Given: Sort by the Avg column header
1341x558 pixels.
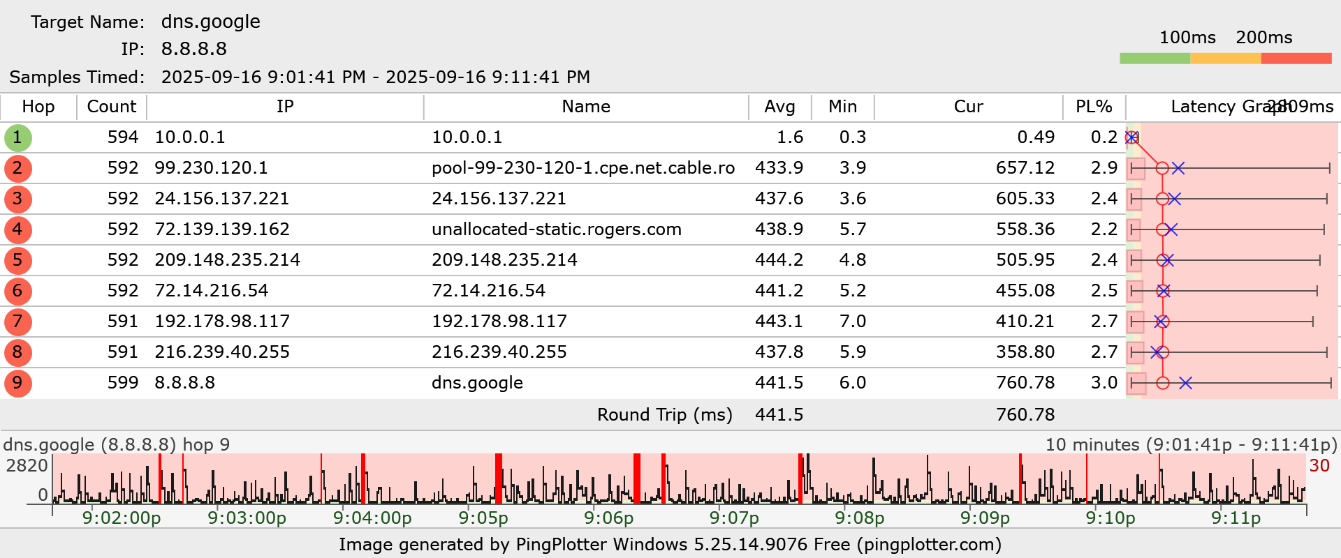Looking at the screenshot, I should [x=779, y=107].
